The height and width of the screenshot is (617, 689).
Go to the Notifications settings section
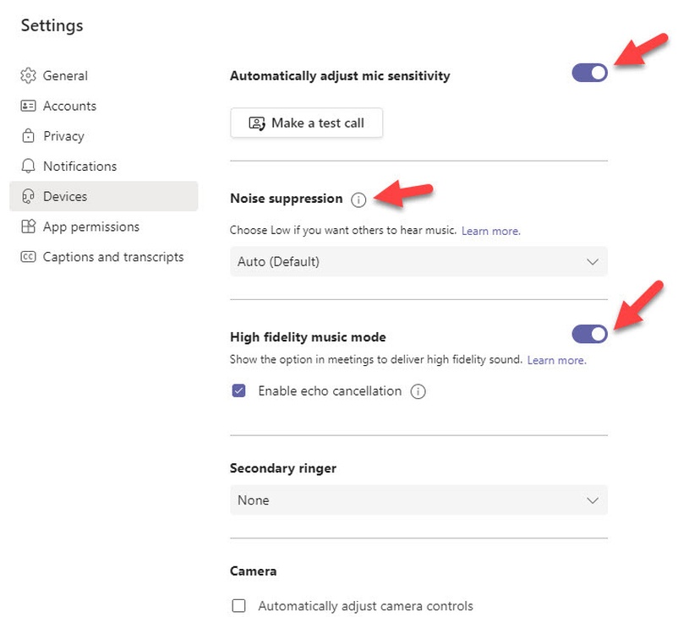pyautogui.click(x=79, y=167)
